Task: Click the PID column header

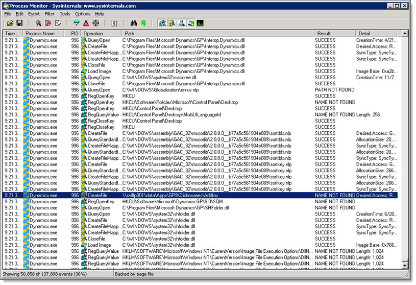Action: tap(72, 33)
